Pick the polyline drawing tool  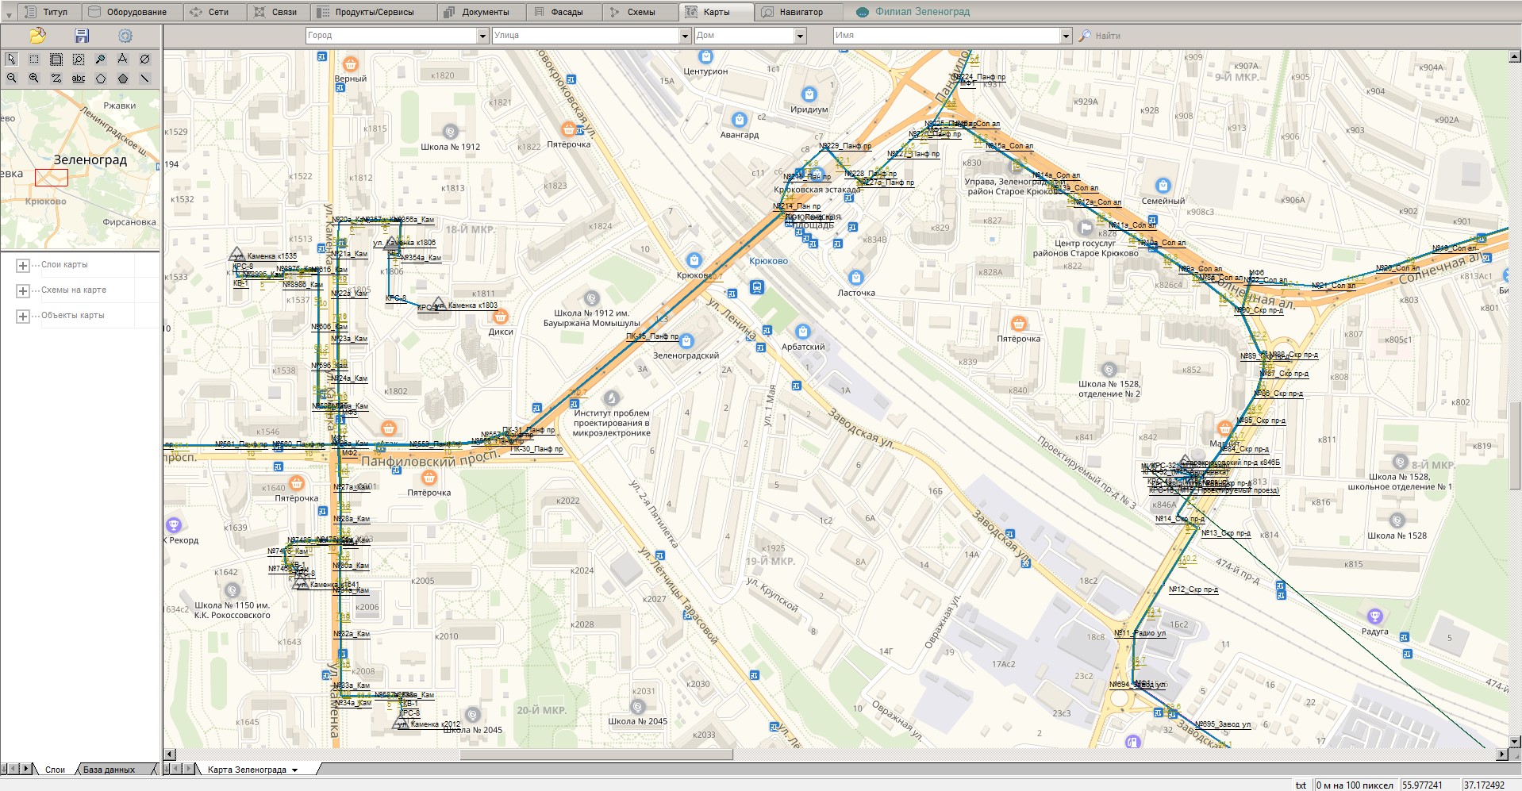pos(56,79)
